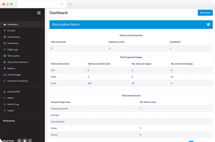Click the 23 resolved images value
This screenshot has width=215, height=142.
pyautogui.click(x=172, y=77)
